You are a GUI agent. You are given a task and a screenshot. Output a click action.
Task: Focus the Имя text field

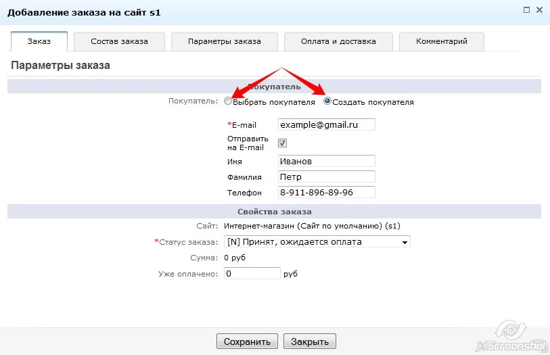tap(326, 161)
